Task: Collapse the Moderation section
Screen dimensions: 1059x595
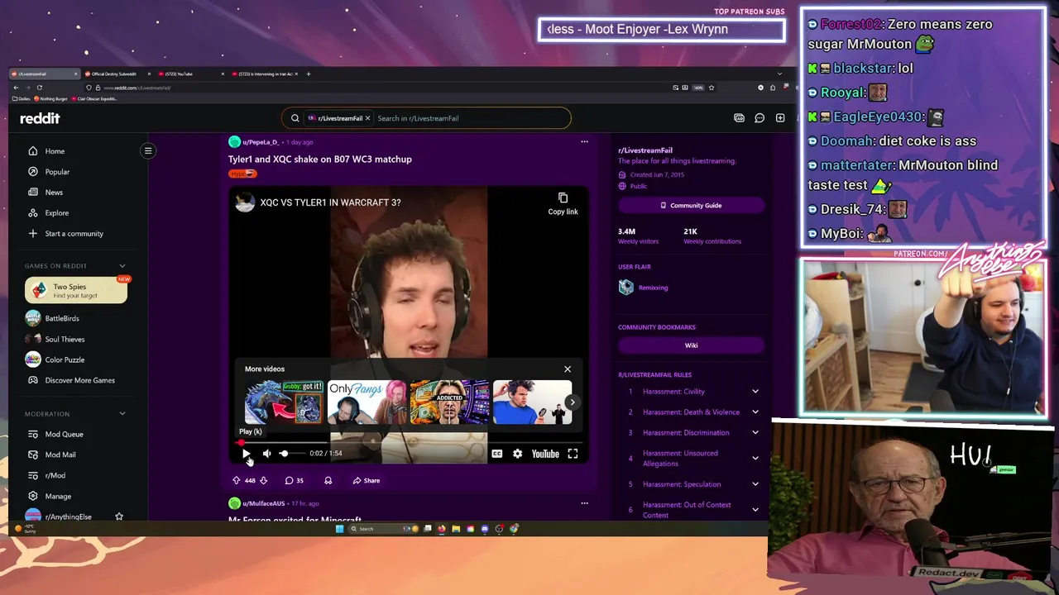Action: 122,413
